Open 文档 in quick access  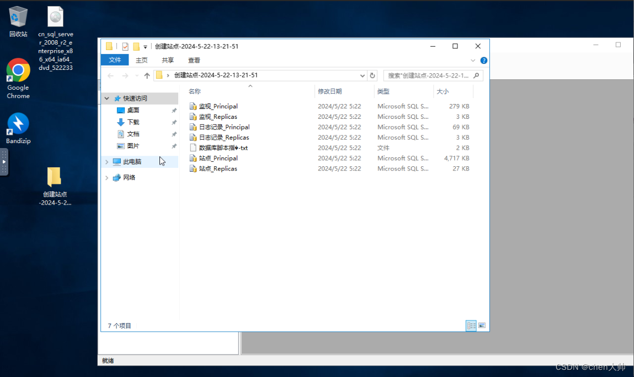point(133,134)
